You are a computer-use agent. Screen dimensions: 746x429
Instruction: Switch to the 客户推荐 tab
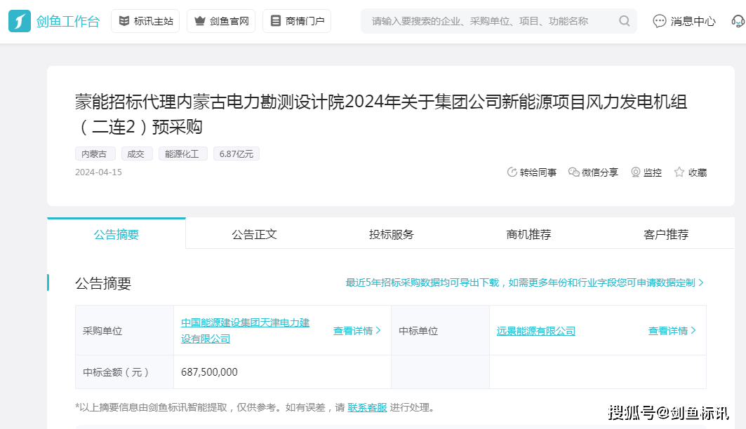[x=665, y=234]
